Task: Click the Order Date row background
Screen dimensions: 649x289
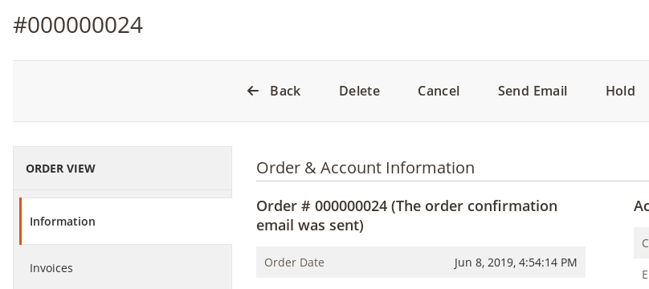Action: point(421,263)
